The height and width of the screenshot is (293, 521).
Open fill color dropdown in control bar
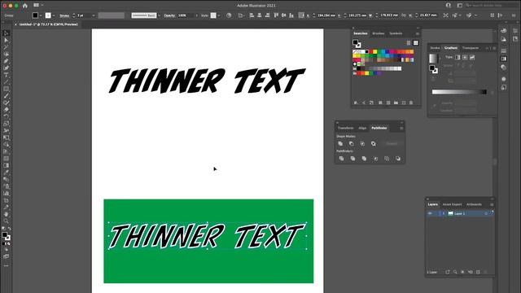pos(41,15)
